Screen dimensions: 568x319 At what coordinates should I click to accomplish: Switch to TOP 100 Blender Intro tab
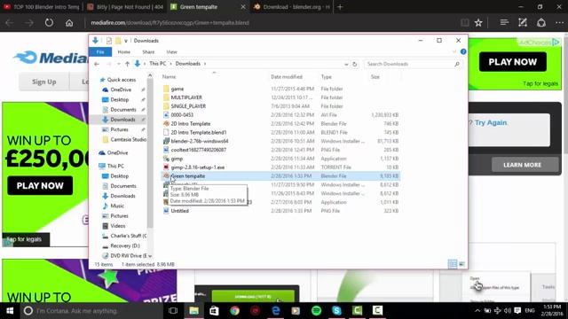pos(42,7)
